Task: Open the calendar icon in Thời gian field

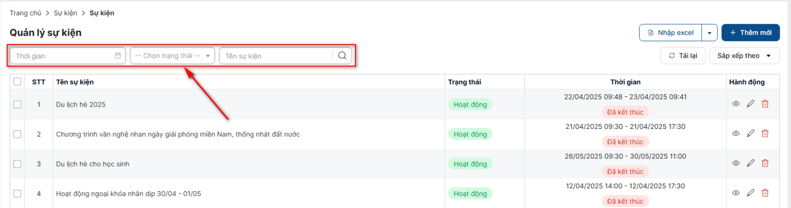Action: coord(118,56)
